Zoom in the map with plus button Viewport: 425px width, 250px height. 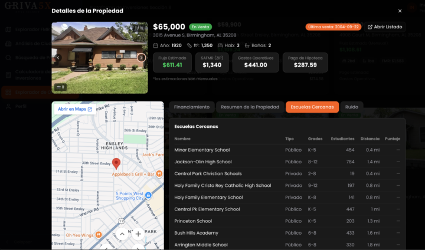[x=138, y=233]
